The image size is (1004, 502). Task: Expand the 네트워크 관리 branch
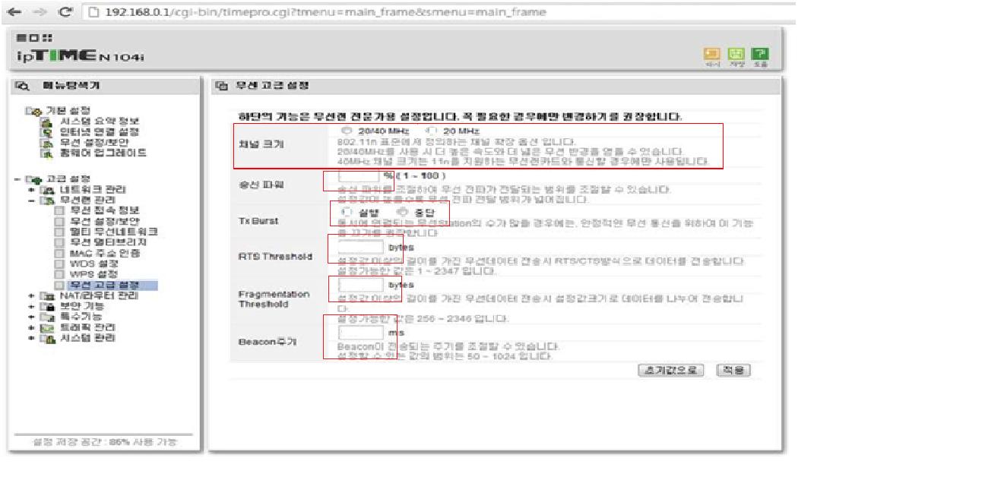click(32, 190)
